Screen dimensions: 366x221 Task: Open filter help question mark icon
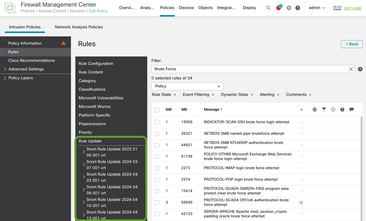point(360,69)
